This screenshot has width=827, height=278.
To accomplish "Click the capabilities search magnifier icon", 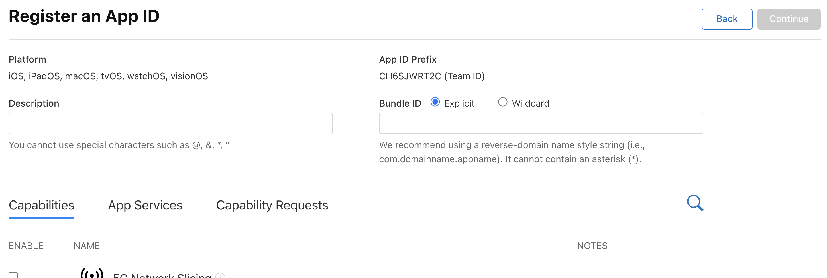I will (695, 203).
